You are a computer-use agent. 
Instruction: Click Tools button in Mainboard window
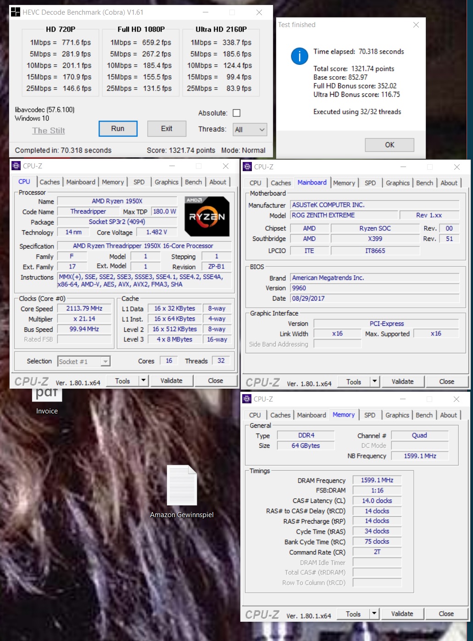pyautogui.click(x=354, y=382)
